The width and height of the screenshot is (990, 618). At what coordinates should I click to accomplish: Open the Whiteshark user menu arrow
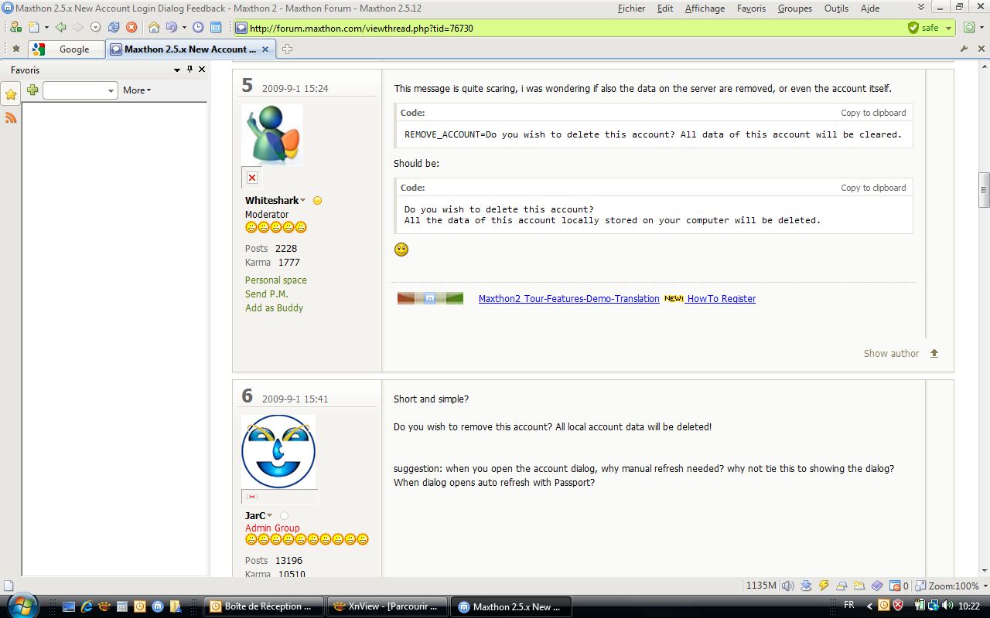303,201
